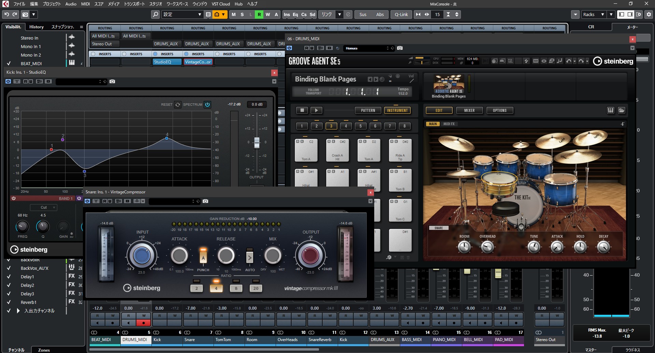
Task: Expand the 入出力チャンネル tree item
Action: pyautogui.click(x=18, y=311)
